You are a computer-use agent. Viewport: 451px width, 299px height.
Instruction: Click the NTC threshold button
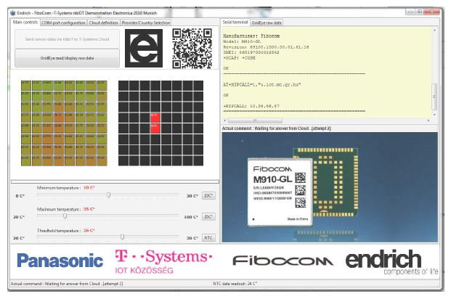pyautogui.click(x=208, y=238)
